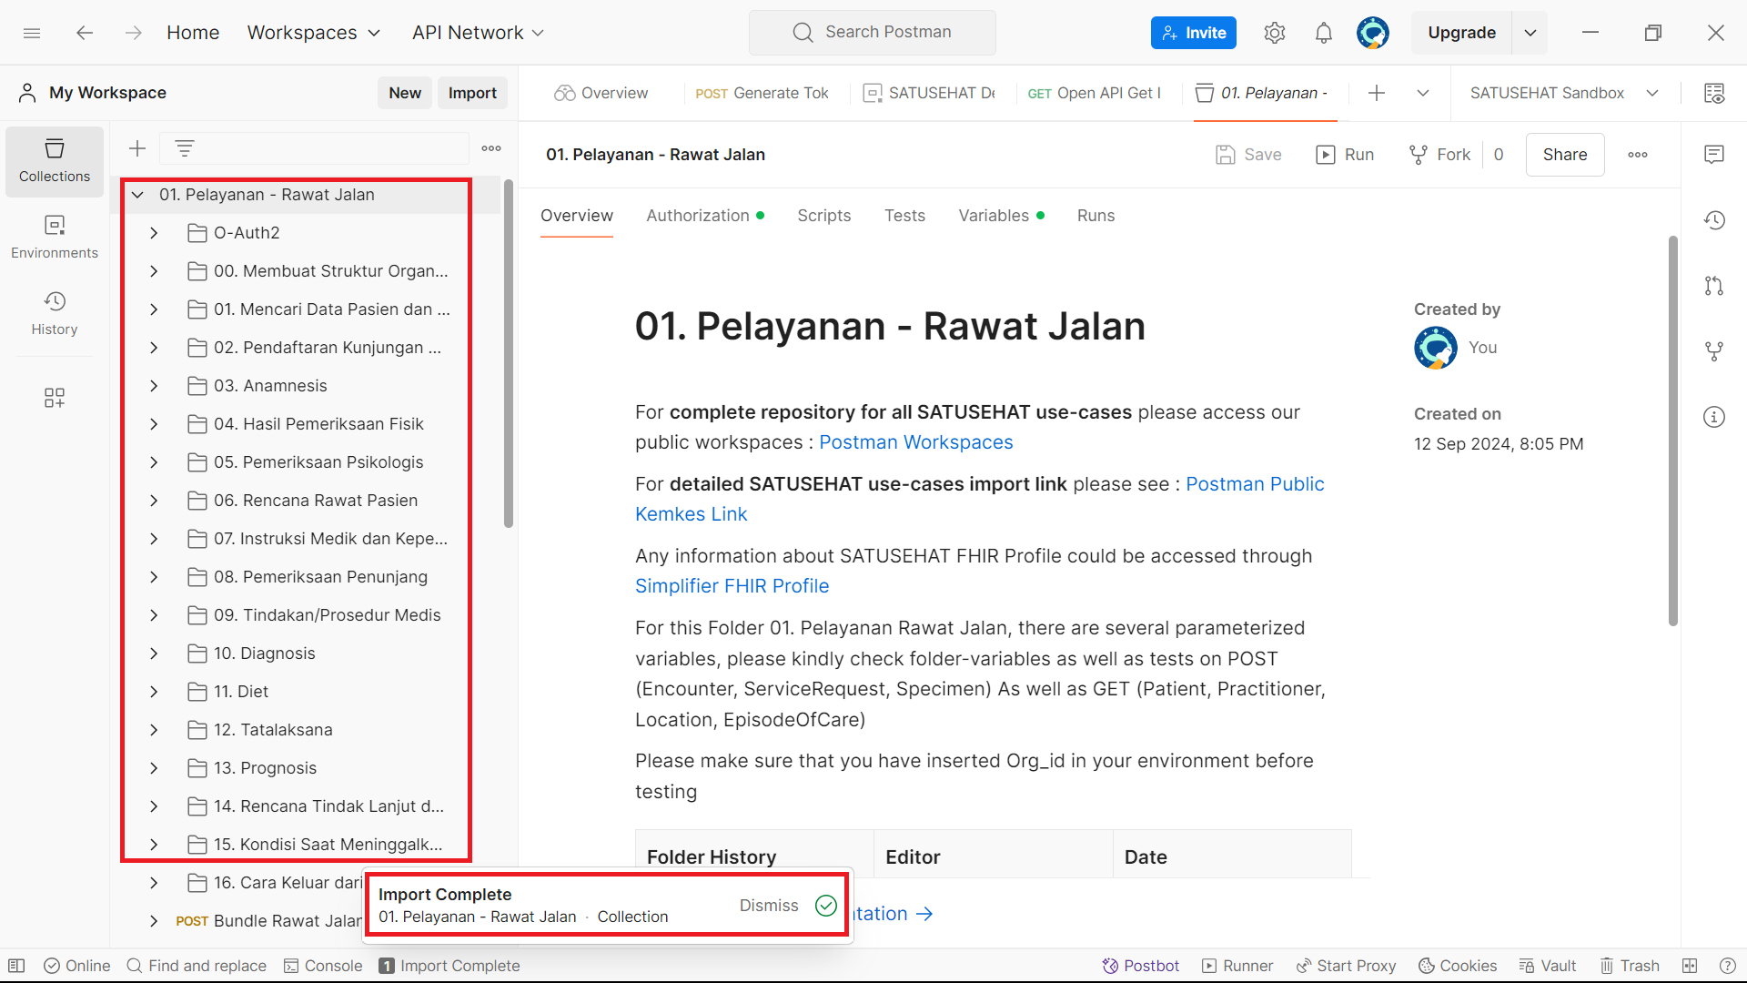The height and width of the screenshot is (983, 1747).
Task: Open the POST Generate Tok tab
Action: click(x=762, y=93)
